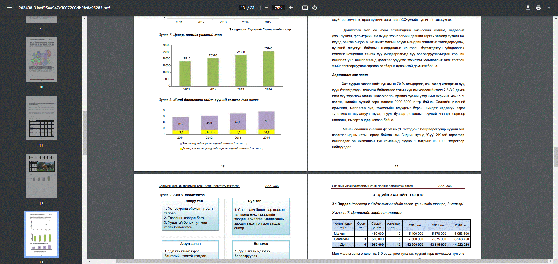
Task: Click the 'Боломж' box heading
Action: click(x=261, y=244)
